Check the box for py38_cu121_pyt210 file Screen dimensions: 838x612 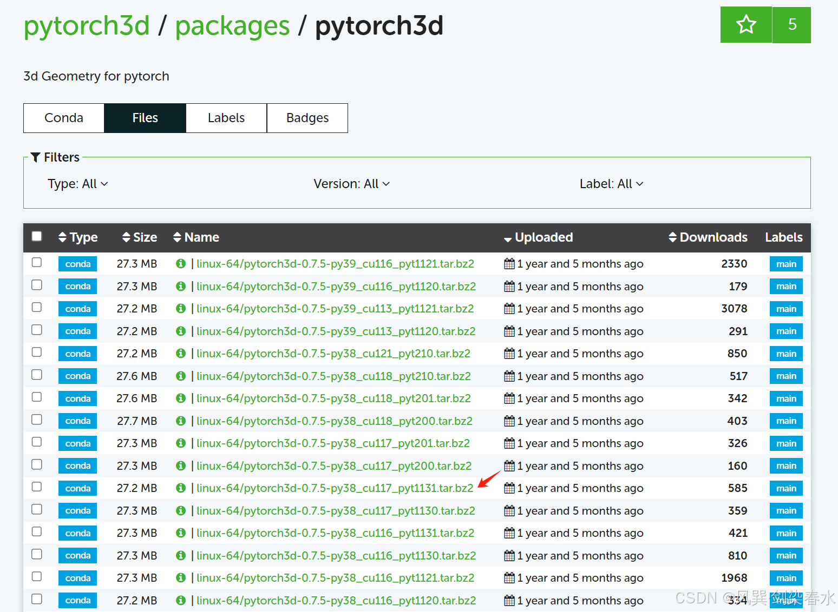pos(37,352)
